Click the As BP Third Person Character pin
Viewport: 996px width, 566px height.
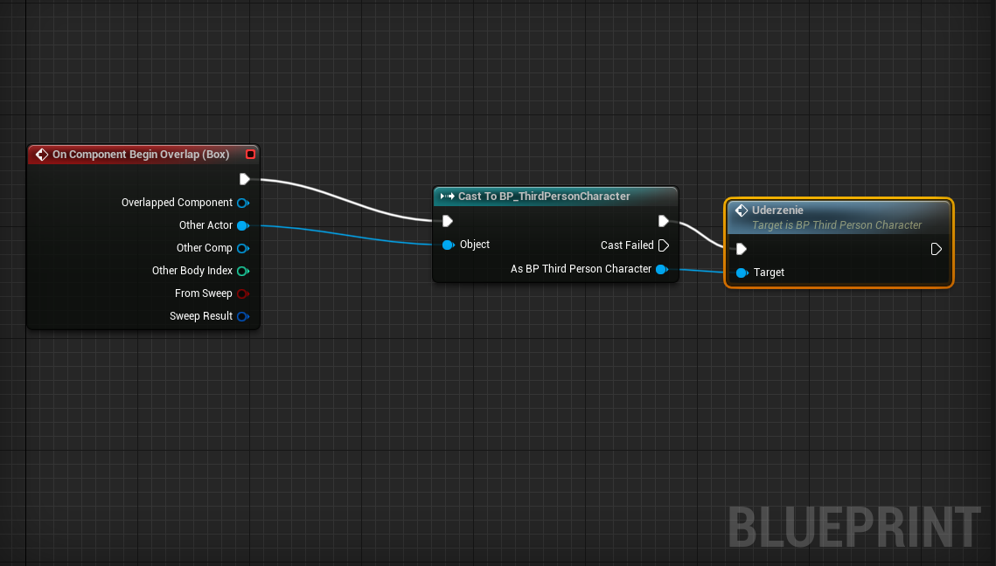662,269
